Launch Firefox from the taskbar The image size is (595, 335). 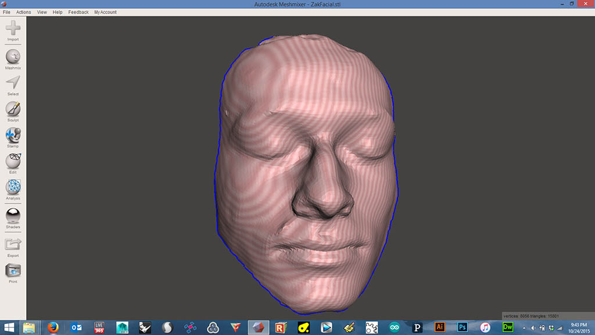[53, 327]
